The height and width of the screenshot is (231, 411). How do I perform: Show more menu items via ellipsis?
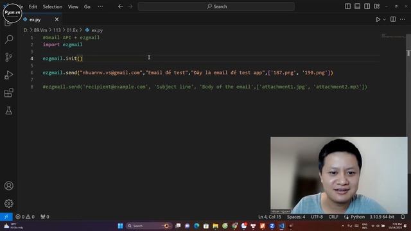click(x=100, y=6)
